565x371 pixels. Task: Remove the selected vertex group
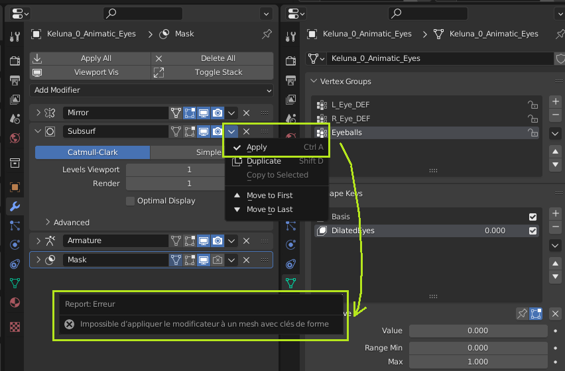pyautogui.click(x=555, y=115)
